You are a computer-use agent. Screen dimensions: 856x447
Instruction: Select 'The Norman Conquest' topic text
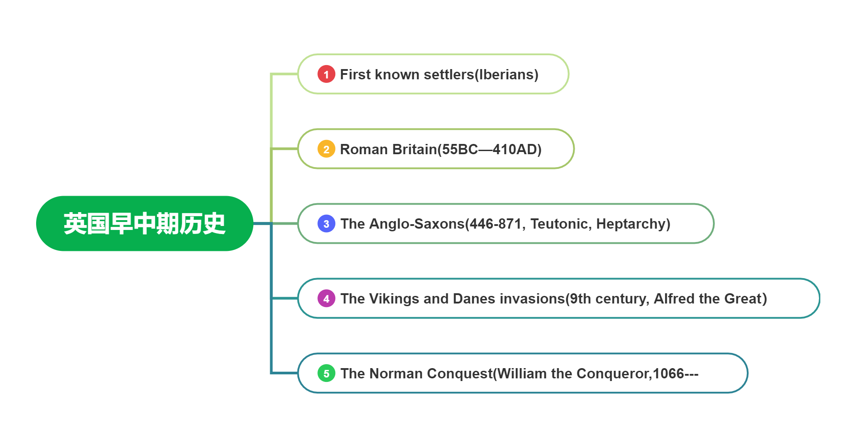(519, 373)
